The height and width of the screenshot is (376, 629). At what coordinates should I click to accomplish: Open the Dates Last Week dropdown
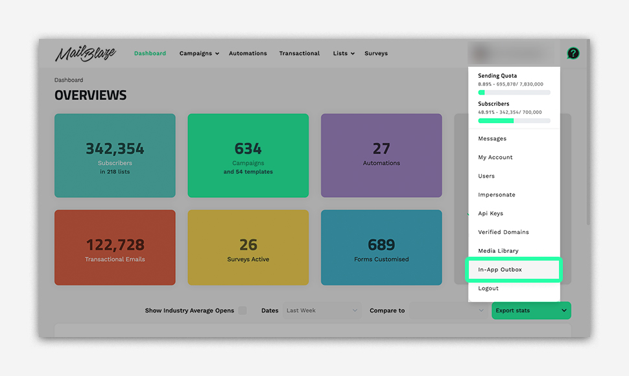(x=322, y=311)
